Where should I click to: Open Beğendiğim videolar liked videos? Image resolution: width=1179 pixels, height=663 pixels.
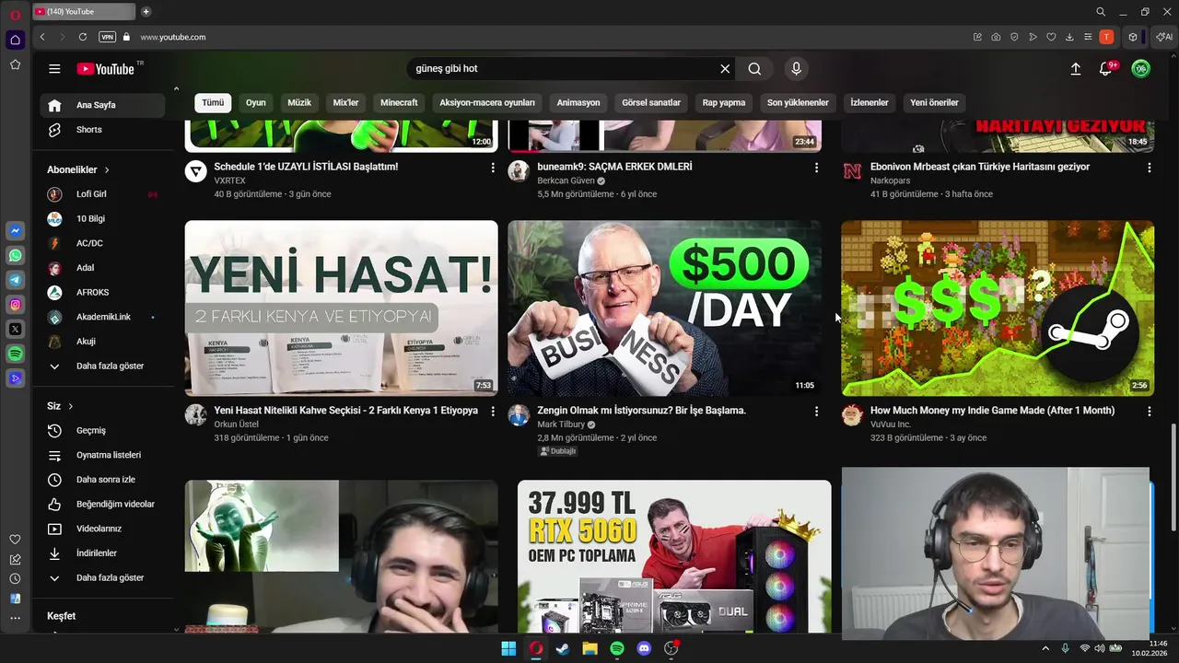[102, 505]
